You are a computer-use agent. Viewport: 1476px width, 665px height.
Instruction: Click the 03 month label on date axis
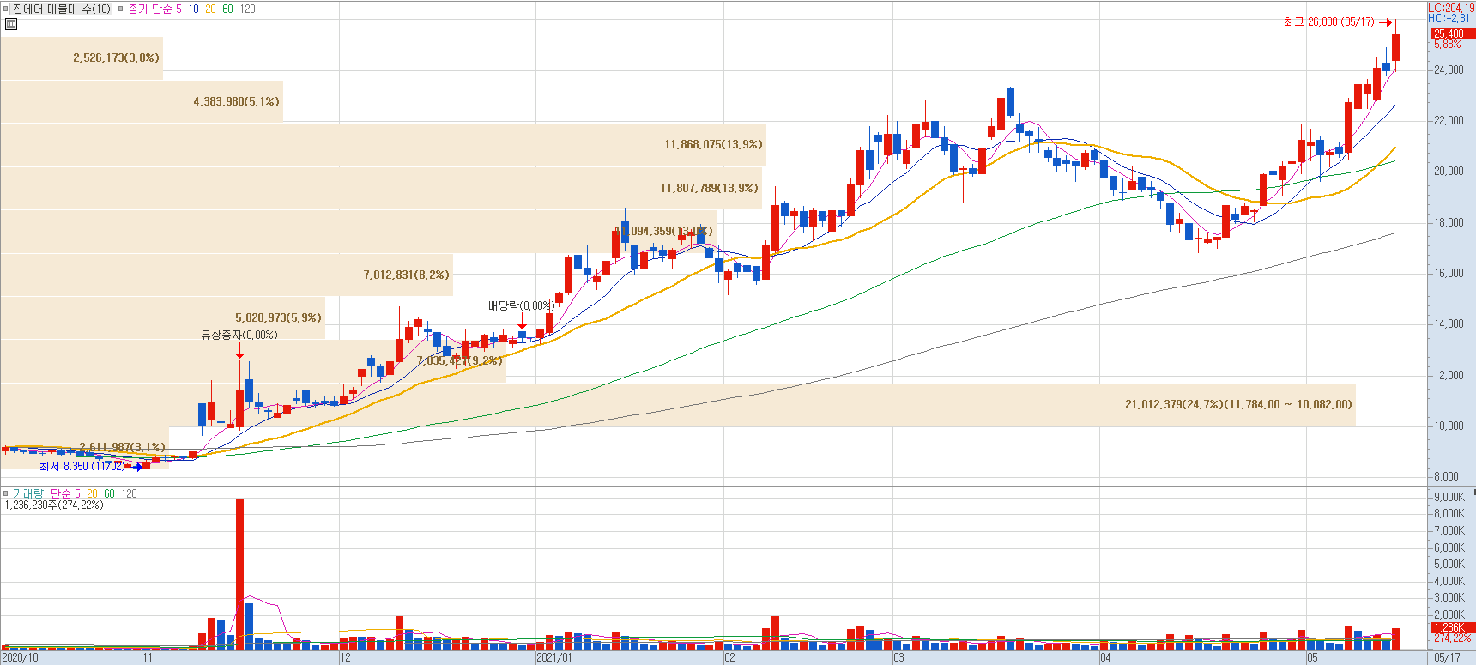(x=898, y=658)
